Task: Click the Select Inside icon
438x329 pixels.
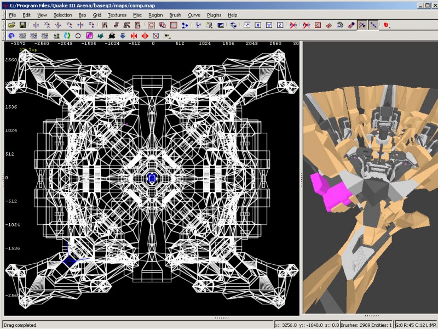Action: point(138,25)
